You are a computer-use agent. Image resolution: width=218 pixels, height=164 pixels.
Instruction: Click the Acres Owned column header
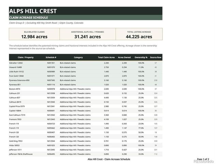click(x=124, y=57)
